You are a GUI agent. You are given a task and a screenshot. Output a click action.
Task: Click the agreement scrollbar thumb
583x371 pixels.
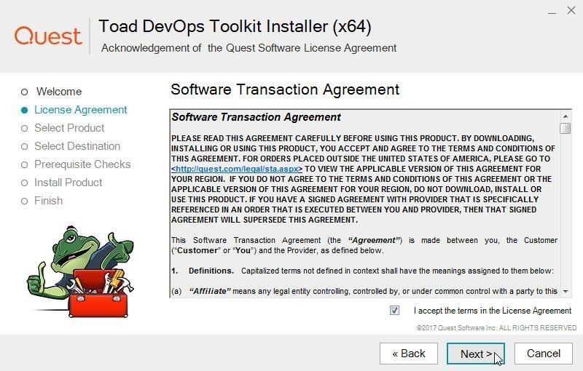pos(566,128)
